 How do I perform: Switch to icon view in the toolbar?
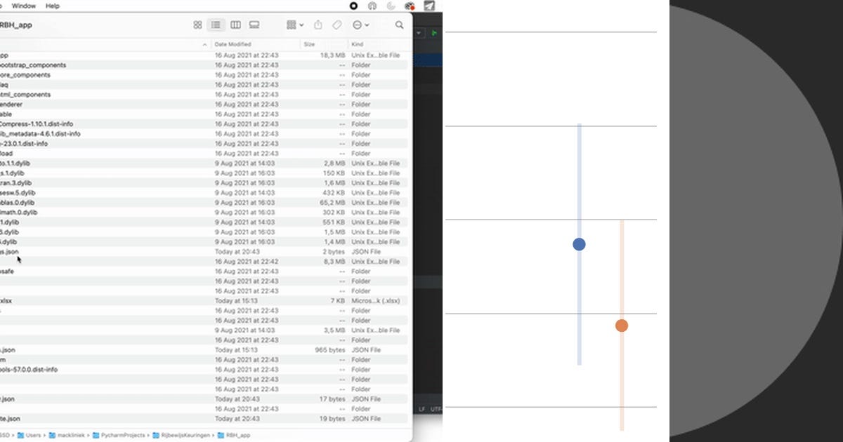click(x=198, y=25)
